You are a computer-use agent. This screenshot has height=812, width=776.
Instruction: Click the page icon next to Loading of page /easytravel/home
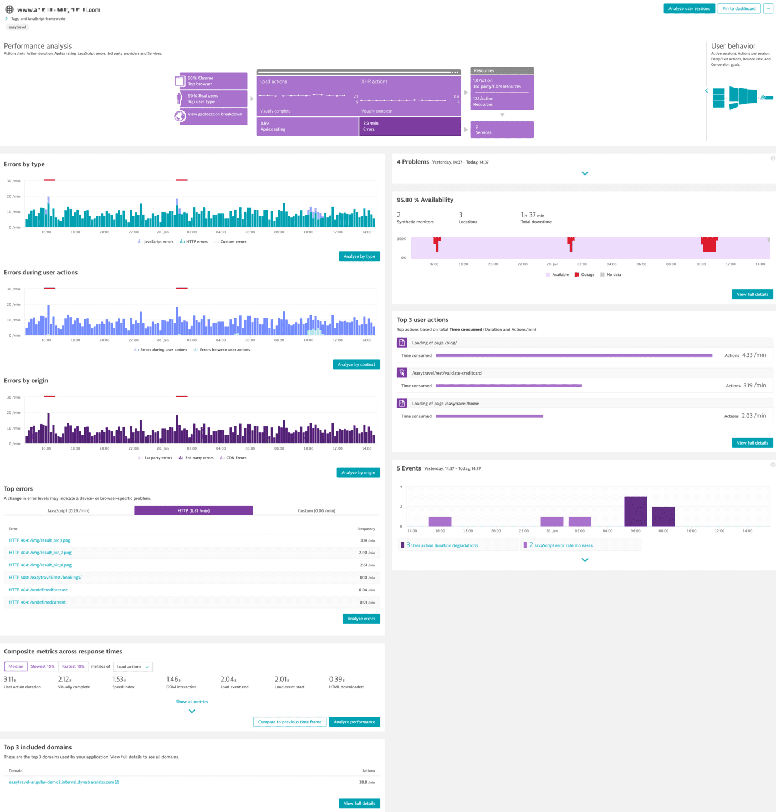pyautogui.click(x=401, y=403)
